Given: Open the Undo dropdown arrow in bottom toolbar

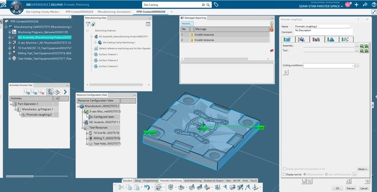Looking at the screenshot, I should coord(152,187).
